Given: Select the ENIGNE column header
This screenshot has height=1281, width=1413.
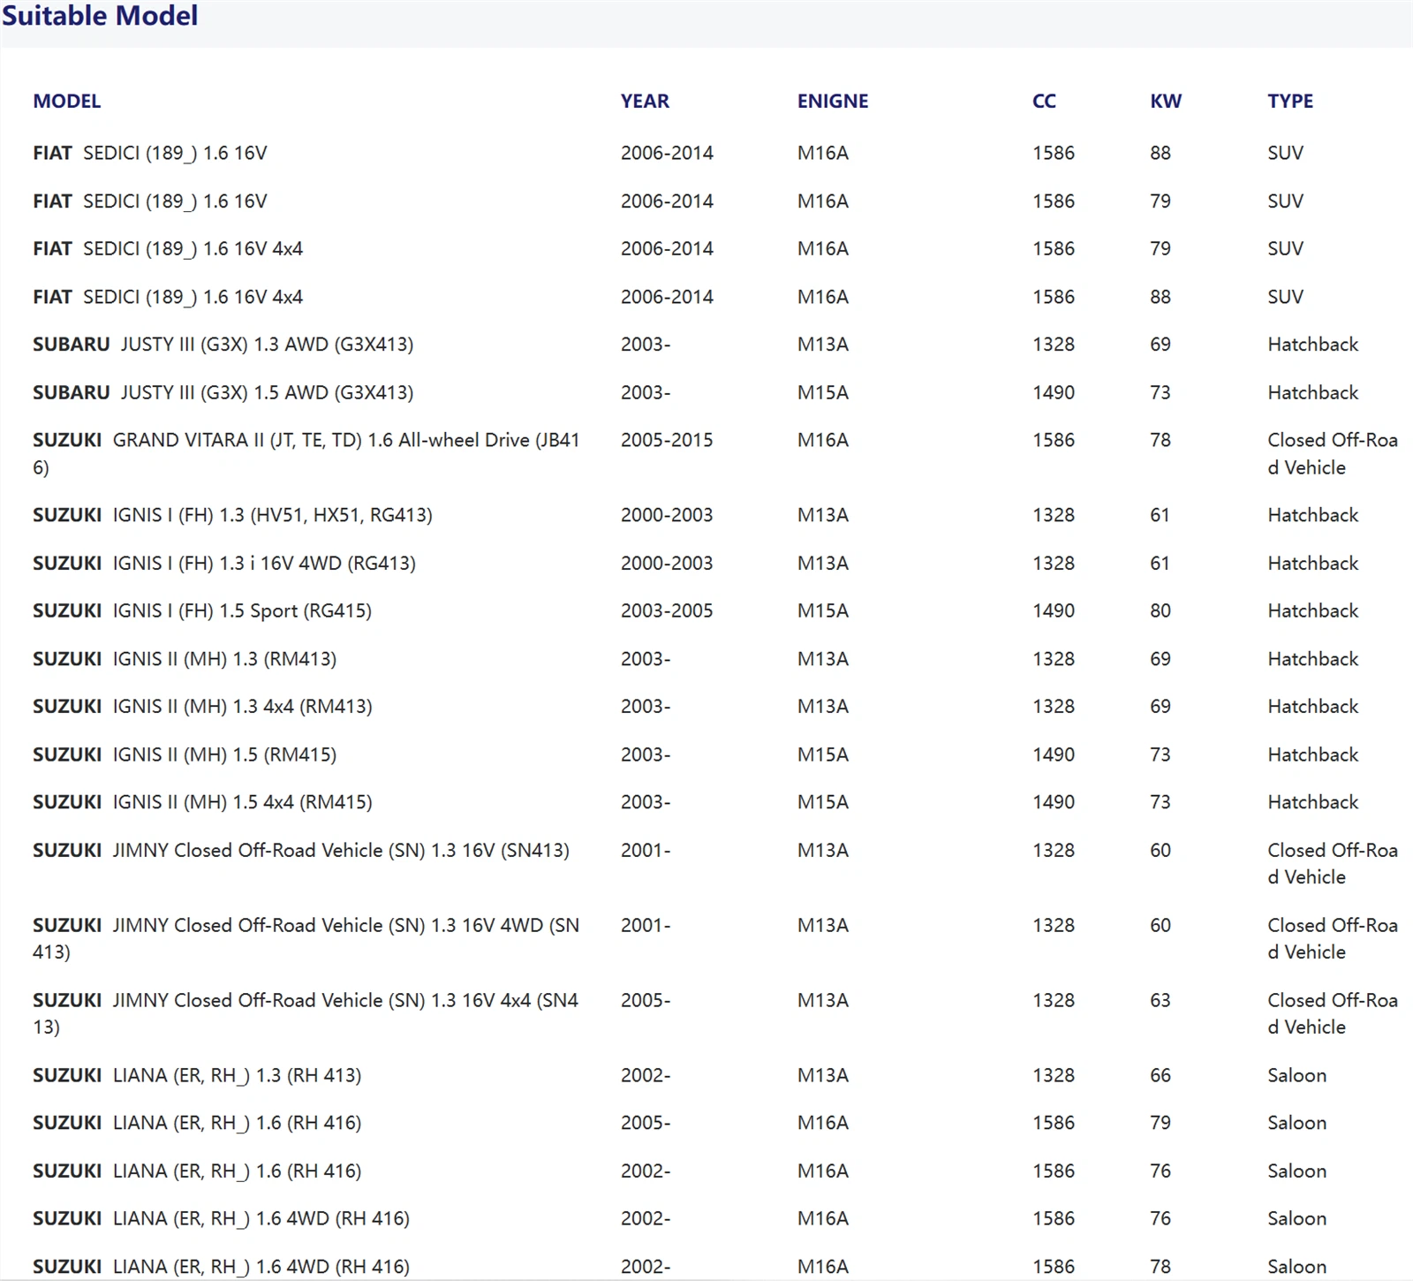Looking at the screenshot, I should click(x=833, y=101).
